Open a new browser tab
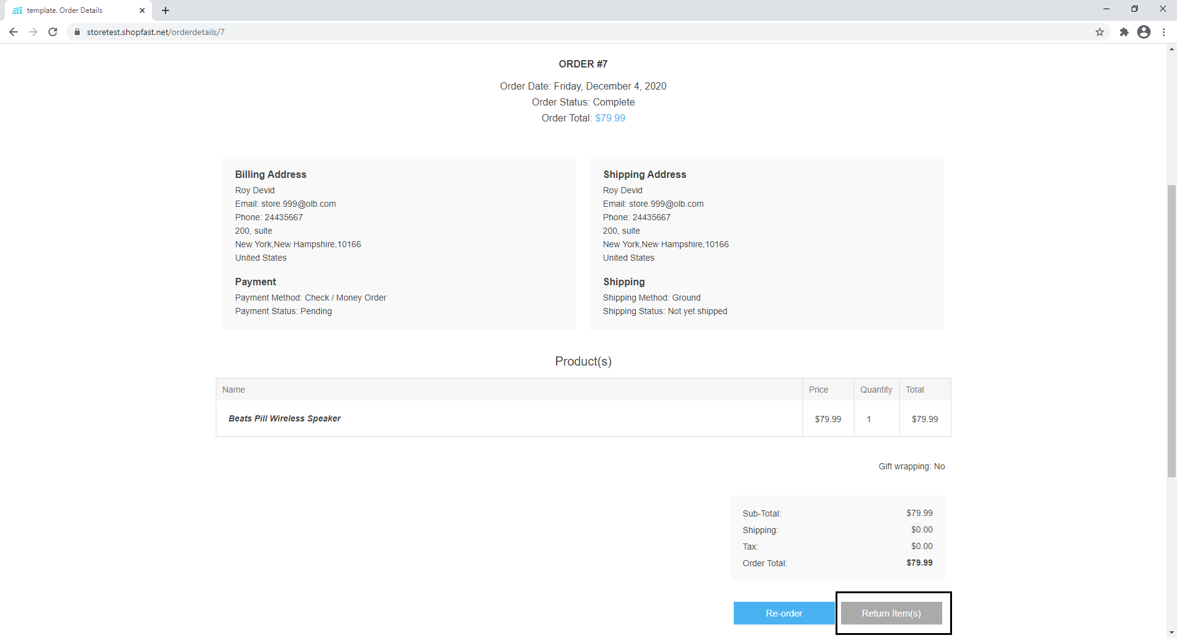 (166, 10)
